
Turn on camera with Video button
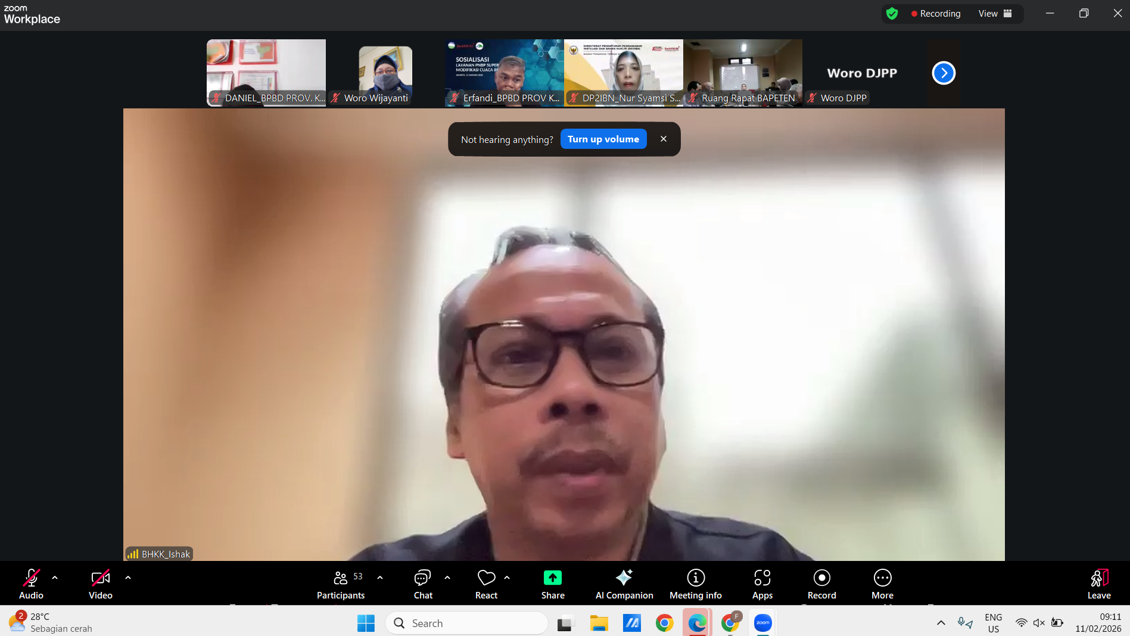100,584
